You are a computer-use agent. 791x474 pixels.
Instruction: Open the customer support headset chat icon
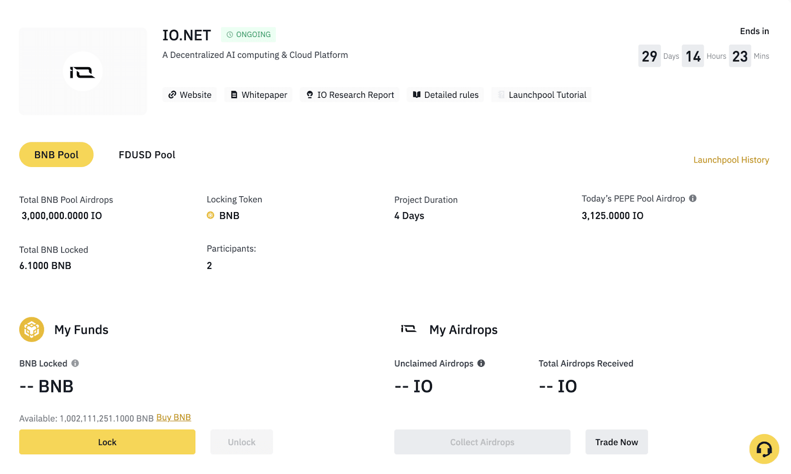click(764, 449)
